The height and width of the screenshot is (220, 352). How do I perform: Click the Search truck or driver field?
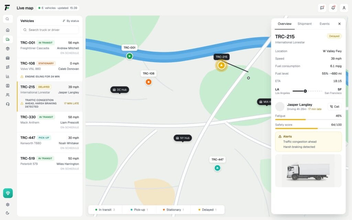point(49,30)
